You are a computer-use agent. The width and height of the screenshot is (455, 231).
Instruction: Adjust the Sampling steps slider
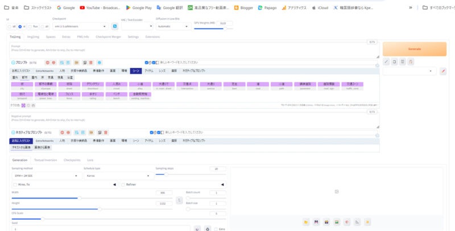tap(191, 175)
